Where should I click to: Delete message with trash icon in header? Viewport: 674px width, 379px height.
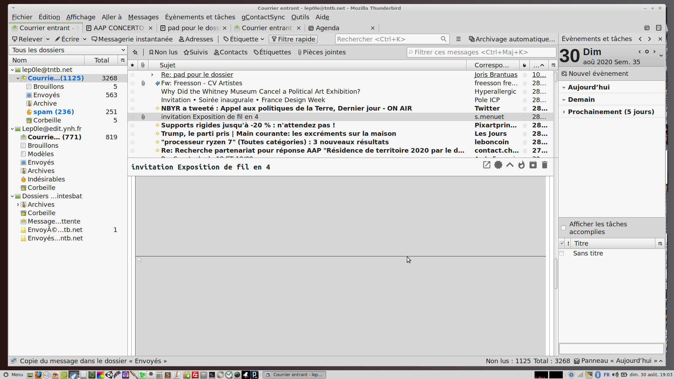[x=544, y=165]
